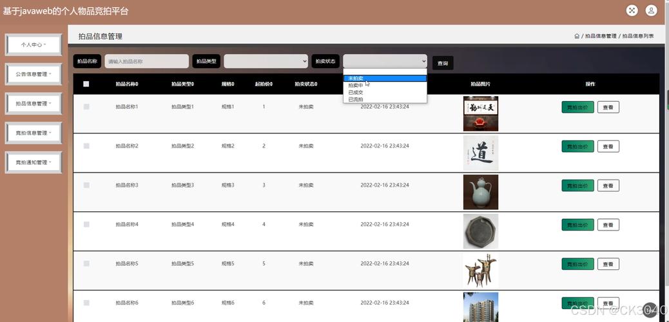
Task: Check the row checkbox for 拍品名称3
Action: [x=86, y=185]
